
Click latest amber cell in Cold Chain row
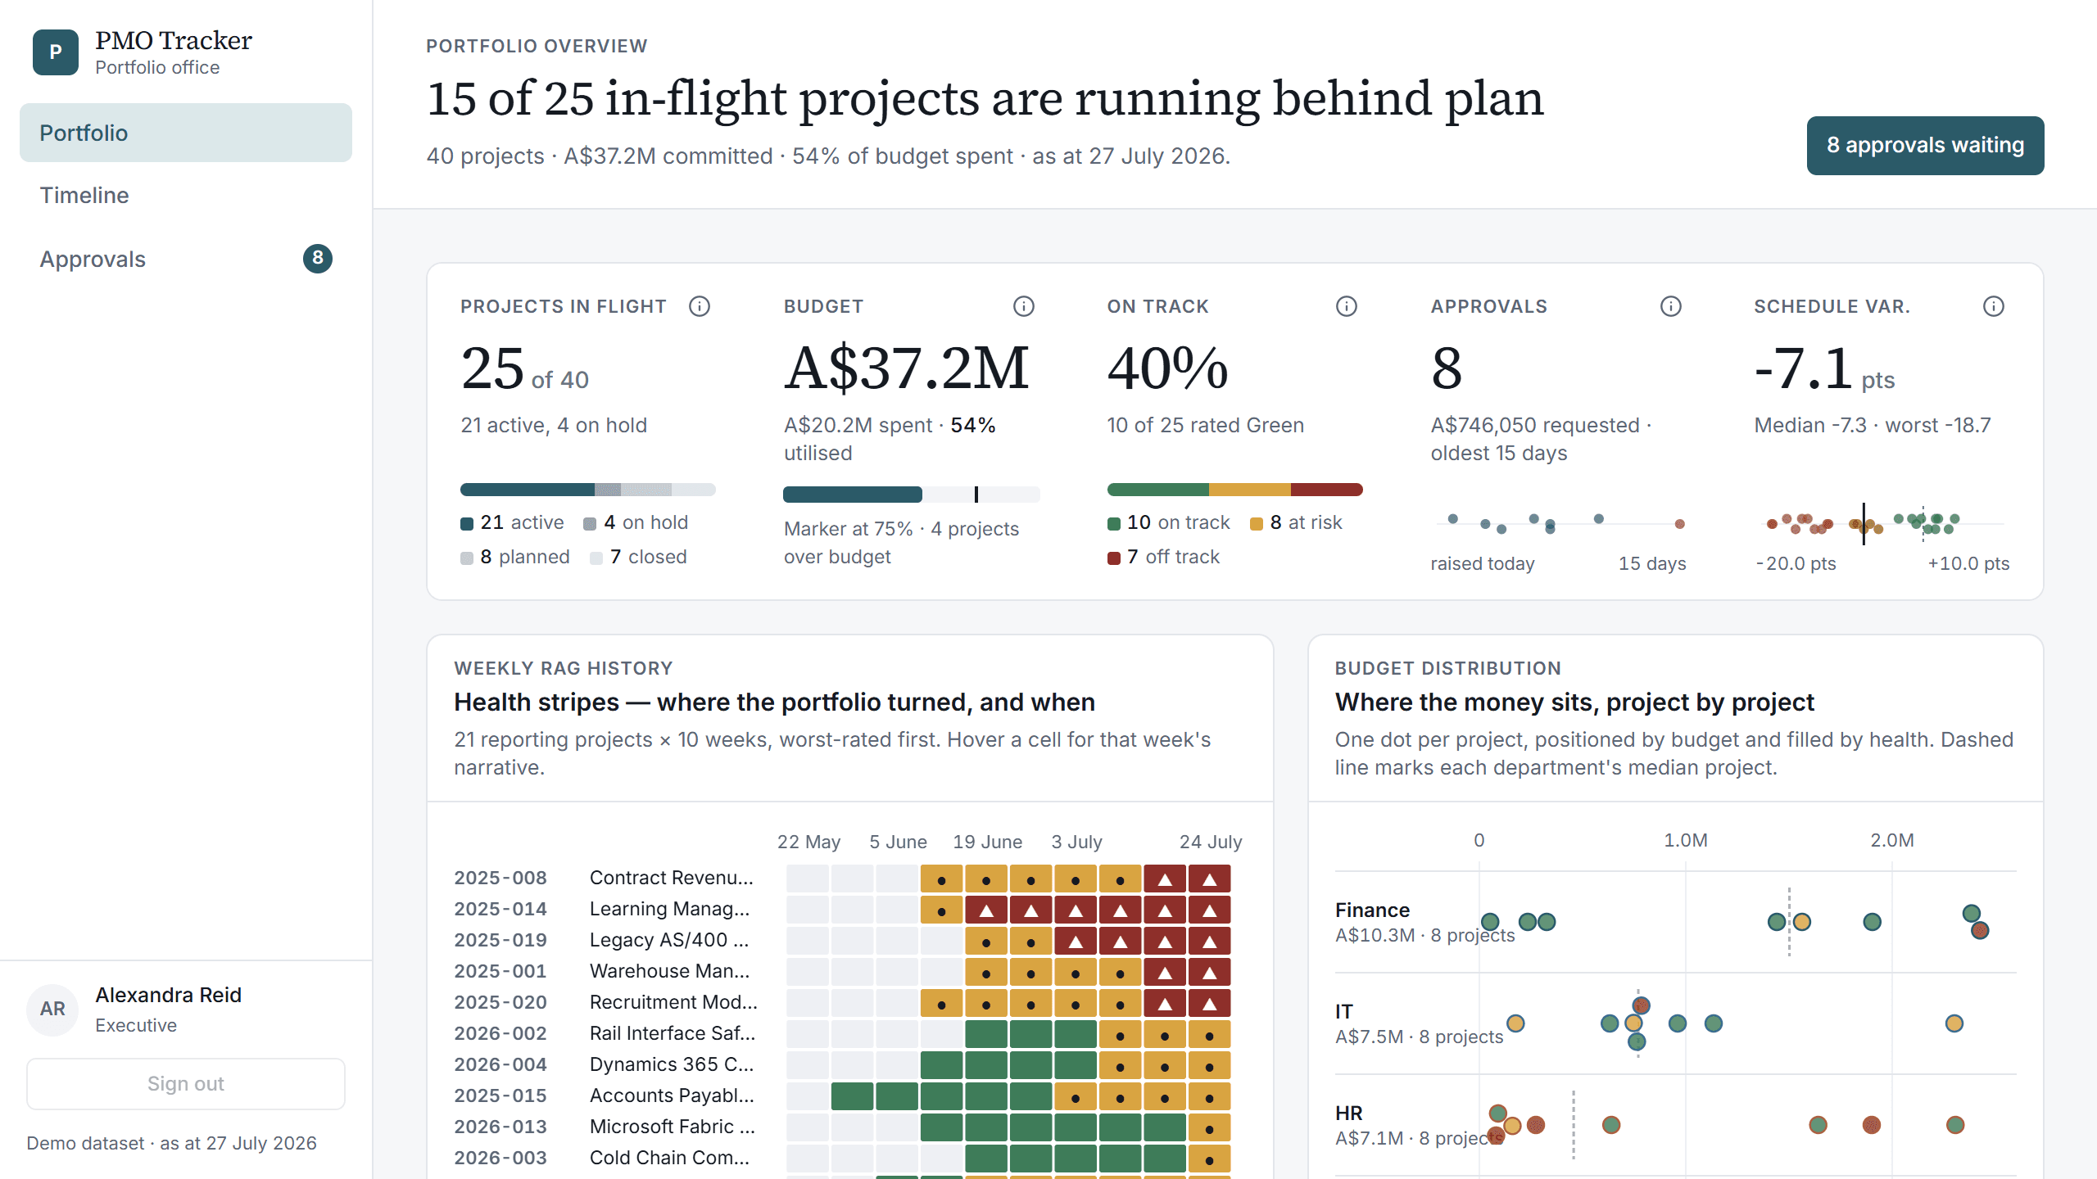pyautogui.click(x=1210, y=1159)
